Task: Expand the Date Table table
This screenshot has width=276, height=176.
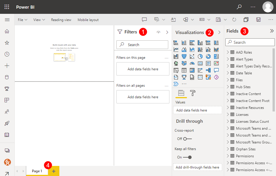Action: pos(228,73)
